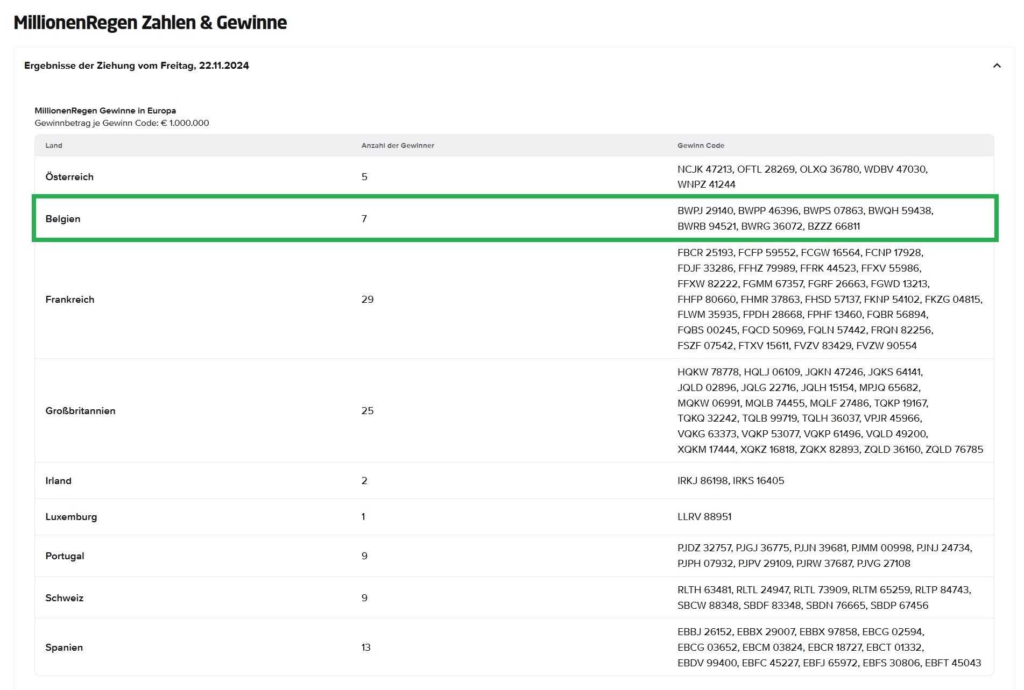Click winner count 25 for Großbritannien
This screenshot has height=690, width=1024.
tap(368, 411)
